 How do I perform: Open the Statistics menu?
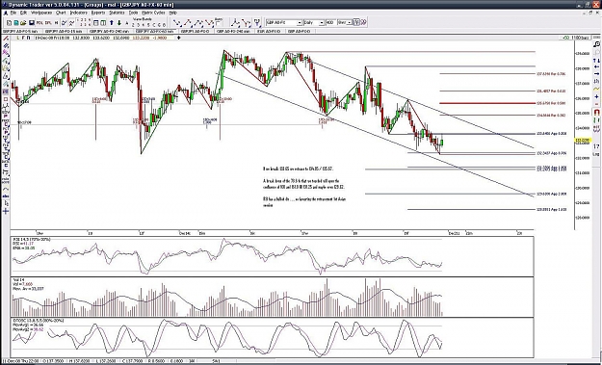[117, 13]
